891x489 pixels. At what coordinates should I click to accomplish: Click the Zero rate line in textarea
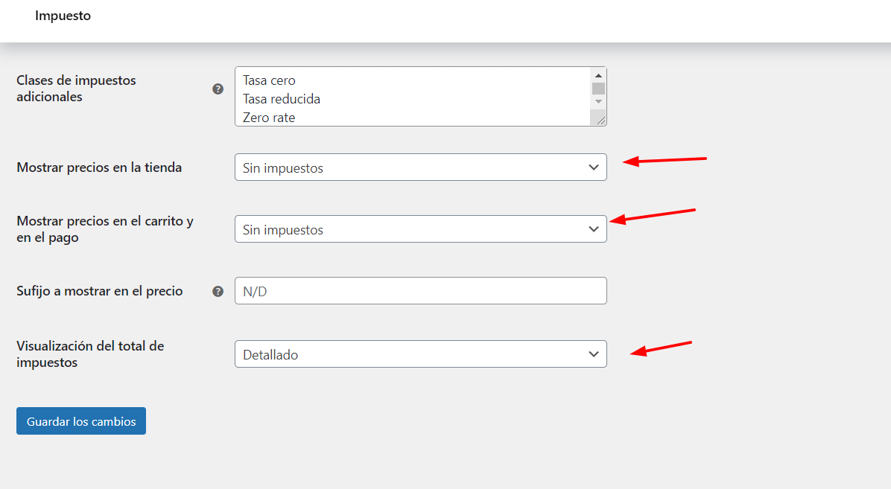pyautogui.click(x=269, y=118)
